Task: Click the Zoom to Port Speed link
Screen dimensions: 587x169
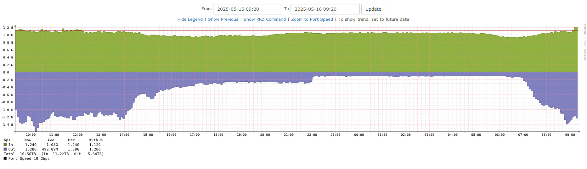Action: click(312, 19)
